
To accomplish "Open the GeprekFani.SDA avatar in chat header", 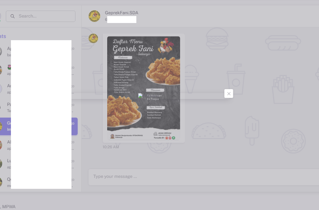I will (94, 16).
